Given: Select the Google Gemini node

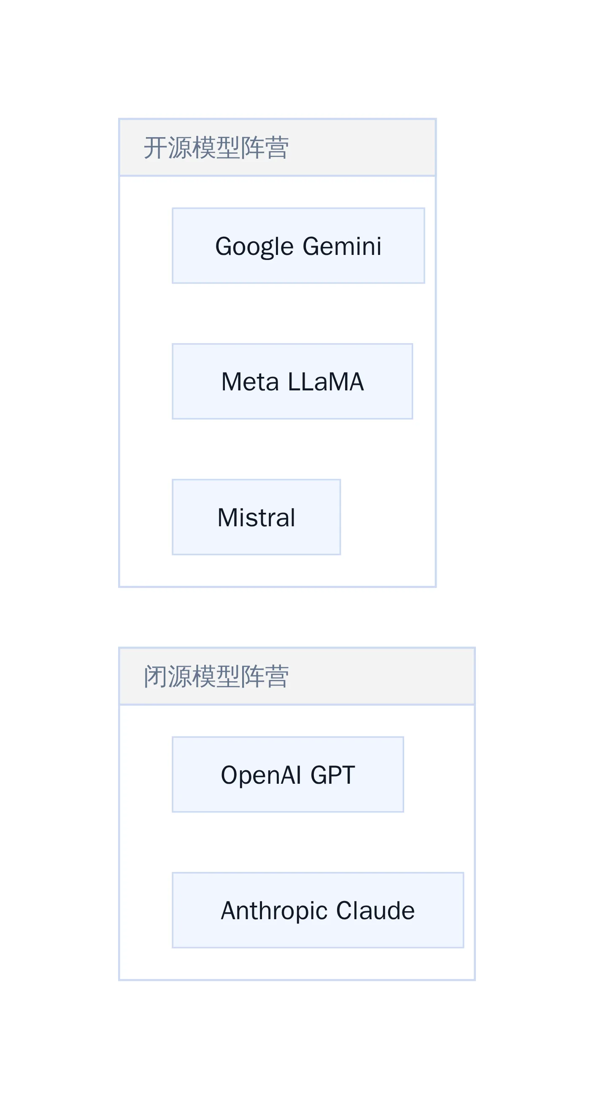Looking at the screenshot, I should (x=298, y=246).
